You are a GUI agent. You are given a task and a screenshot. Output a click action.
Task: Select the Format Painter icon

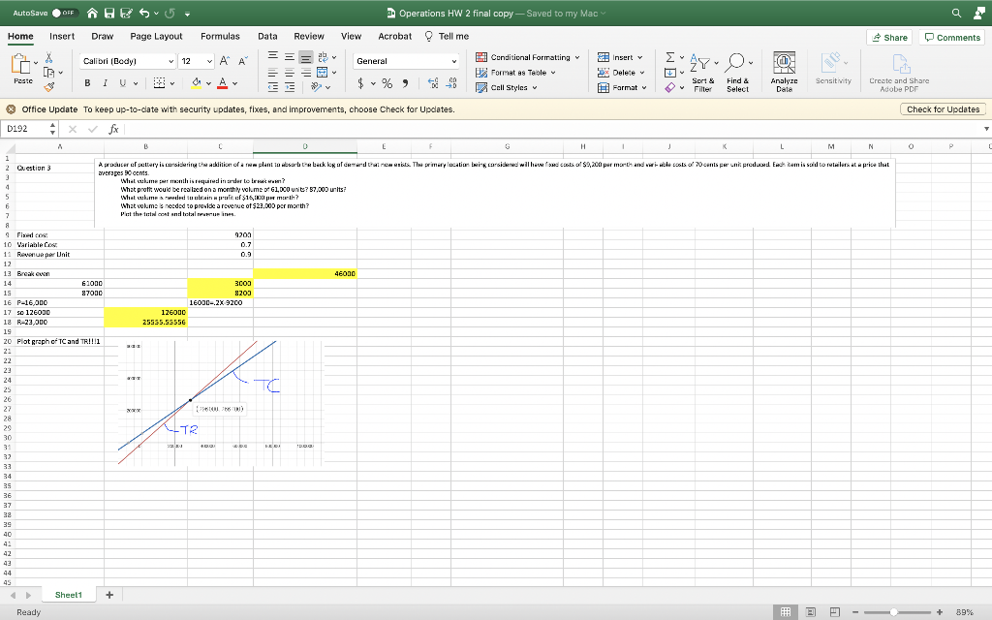(48, 88)
